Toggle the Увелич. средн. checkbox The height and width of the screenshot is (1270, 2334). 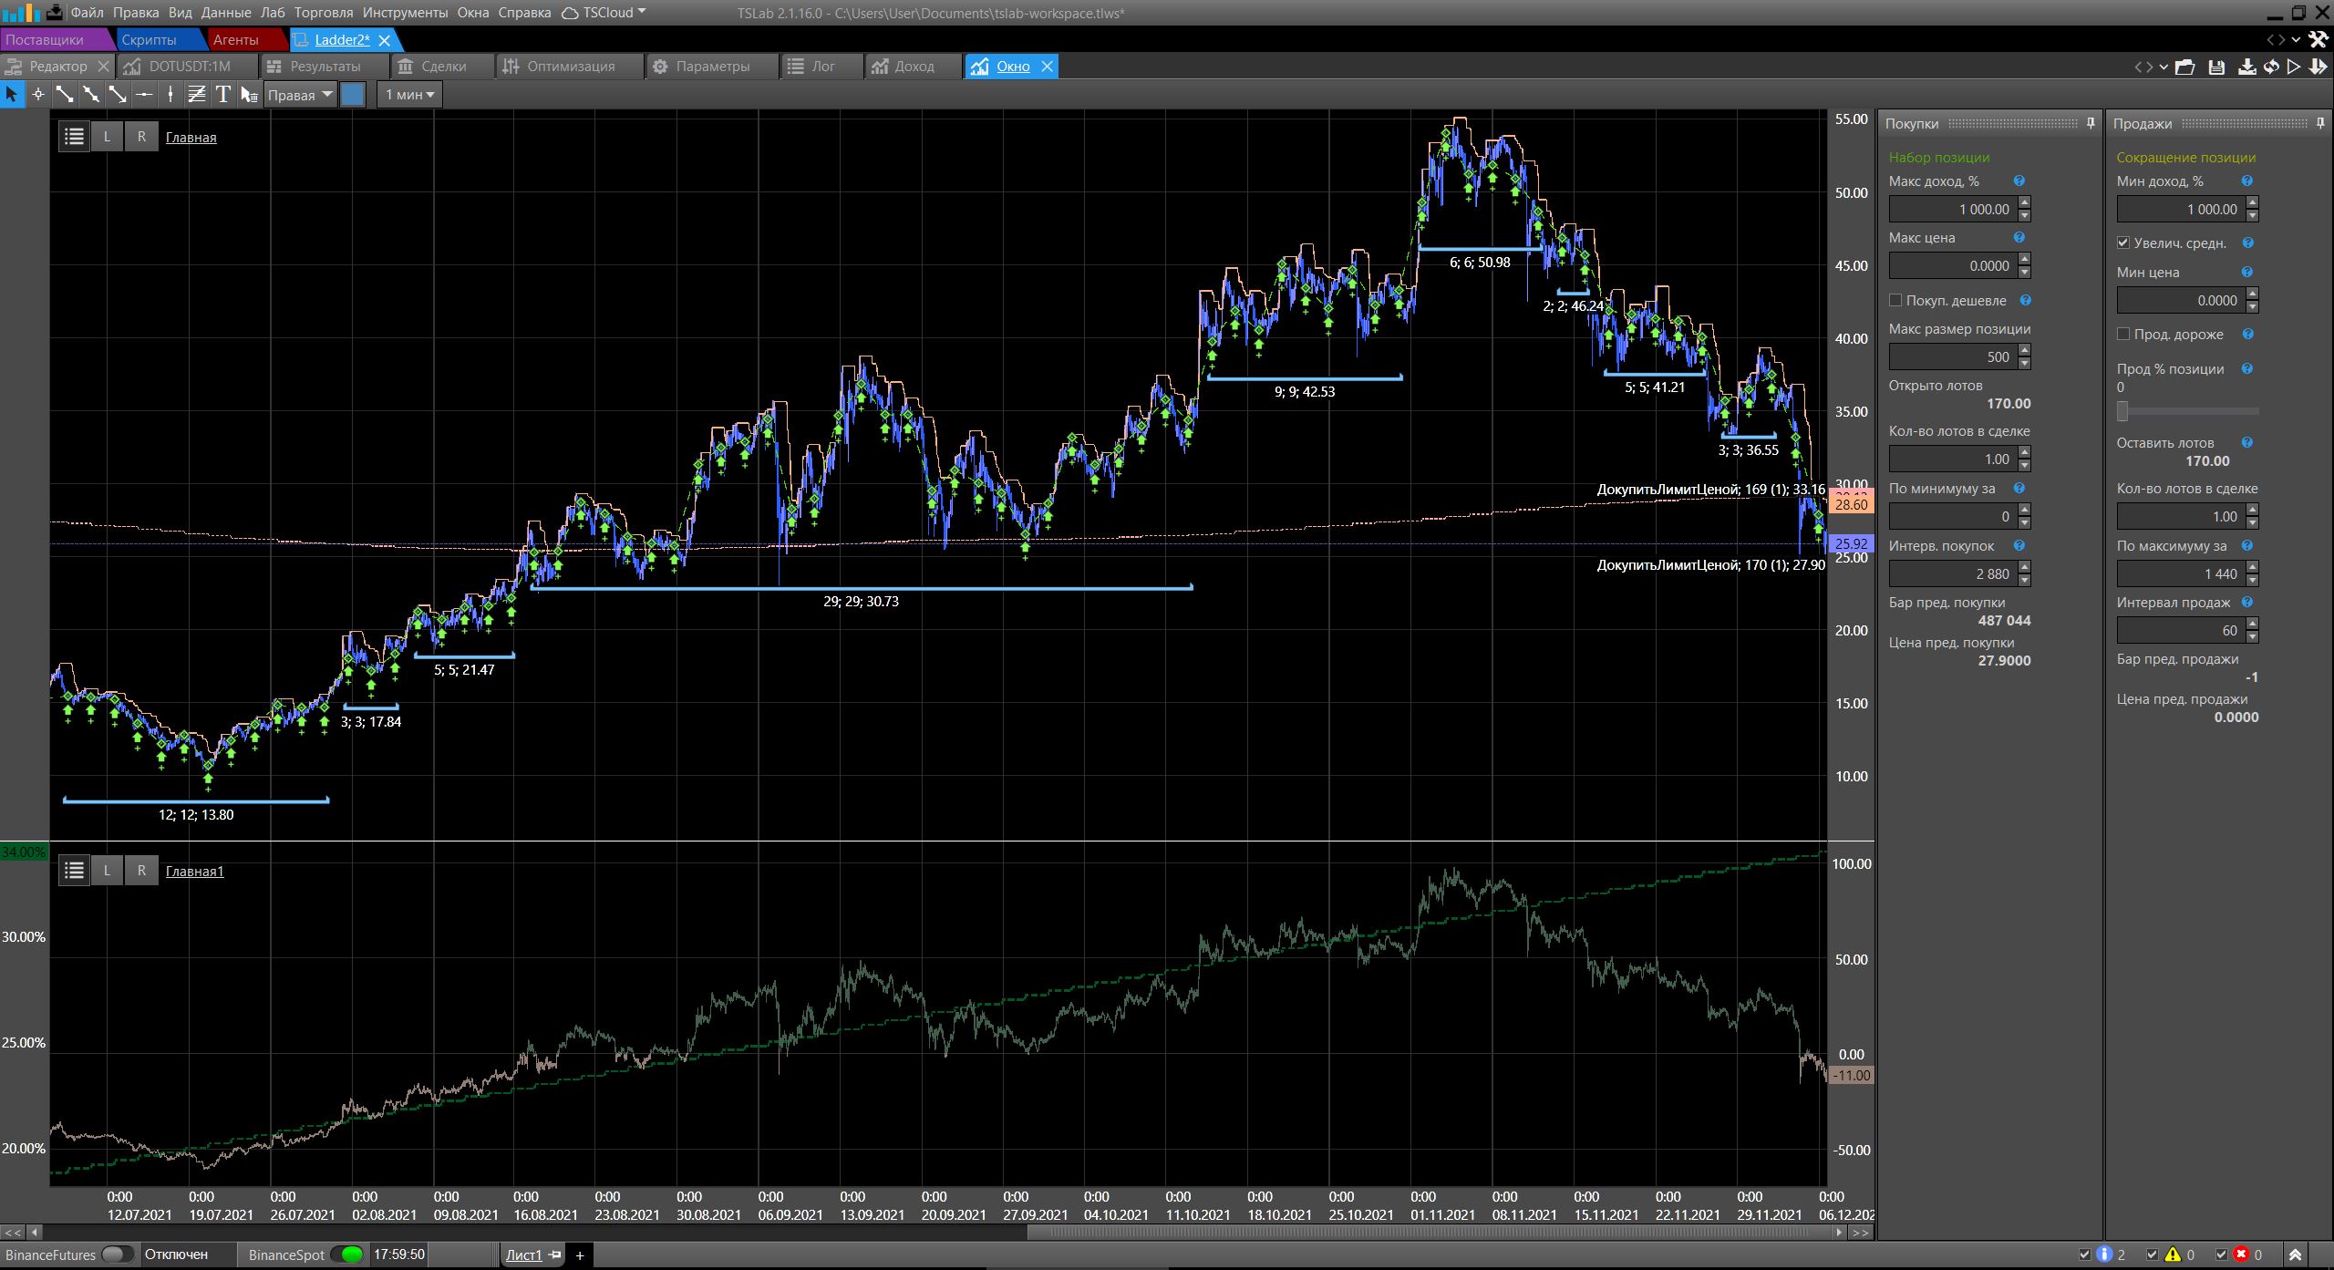(x=2123, y=243)
